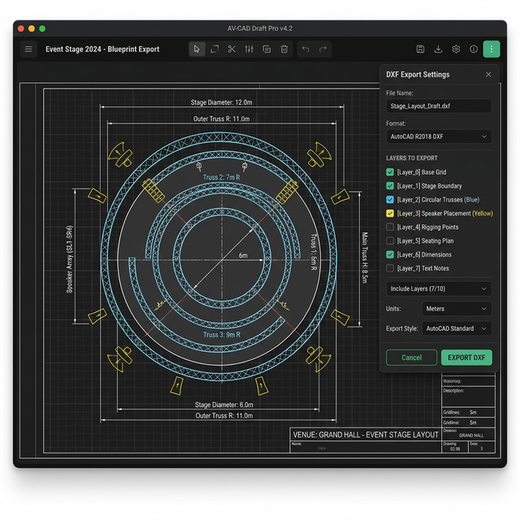Click the 6m radius dimension label
The width and height of the screenshot is (520, 520).
(243, 255)
